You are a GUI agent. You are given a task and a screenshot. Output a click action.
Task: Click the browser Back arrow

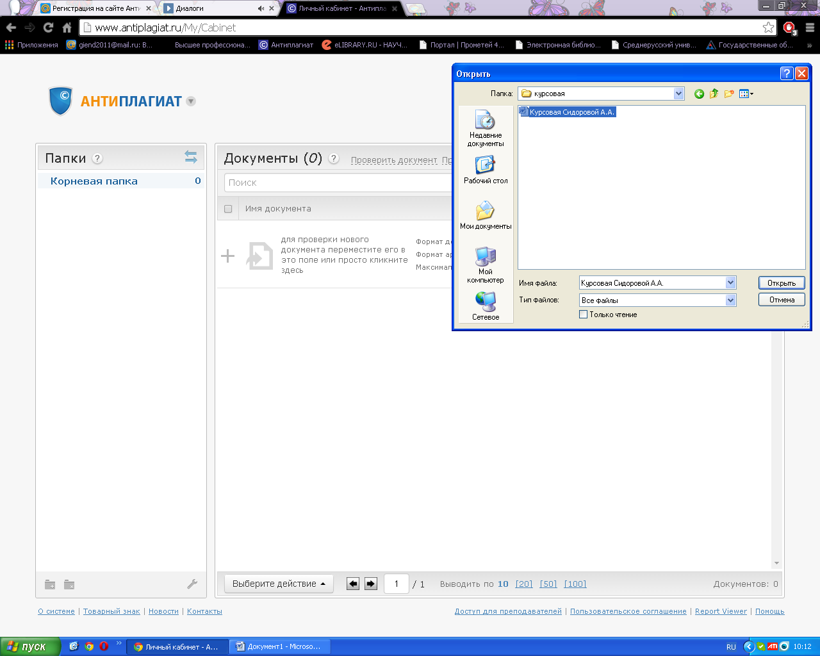11,28
